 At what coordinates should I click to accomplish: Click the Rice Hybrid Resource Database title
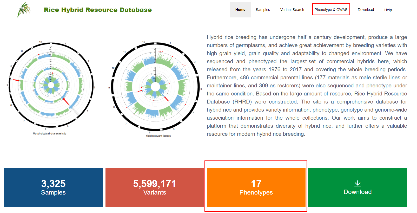pos(98,10)
